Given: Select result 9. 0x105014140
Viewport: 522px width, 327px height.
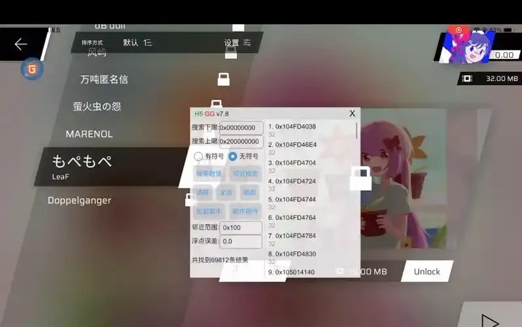Looking at the screenshot, I should [x=291, y=272].
